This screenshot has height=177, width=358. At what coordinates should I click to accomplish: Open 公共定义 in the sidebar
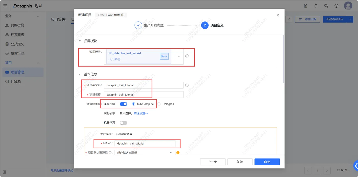(17, 44)
